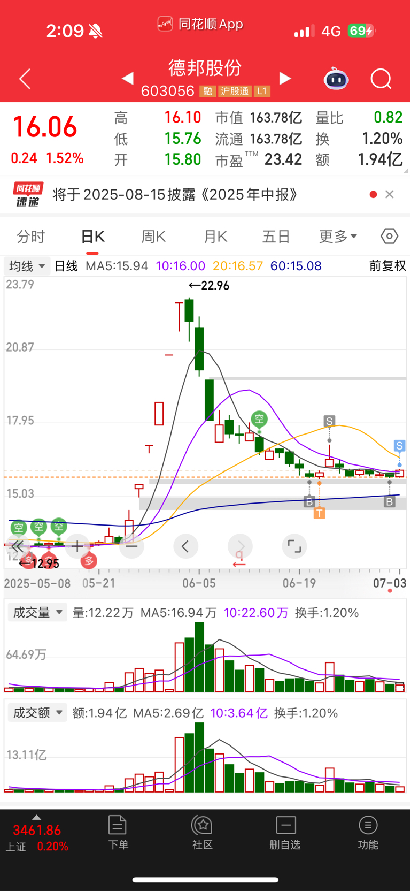Tap the 融 margin trading tag
411x891 pixels.
207,92
